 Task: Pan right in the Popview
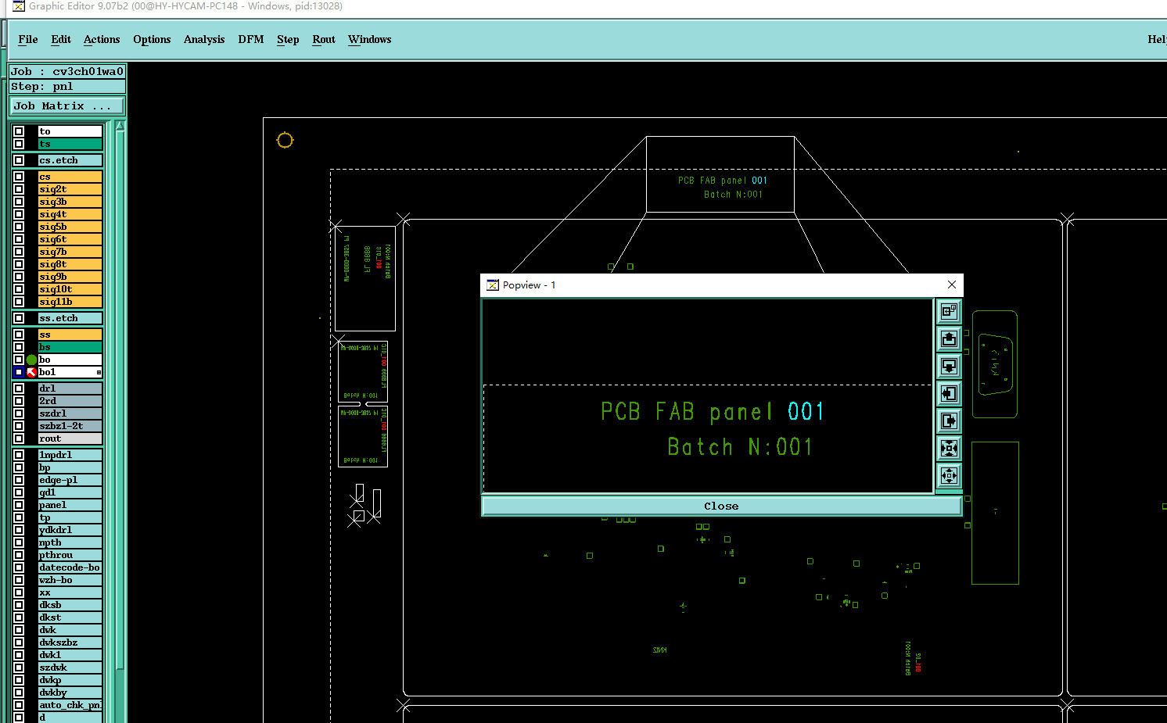point(949,421)
